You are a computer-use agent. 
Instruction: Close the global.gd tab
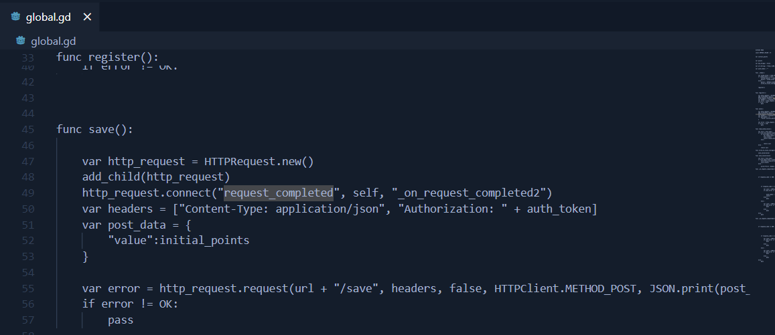pos(87,17)
